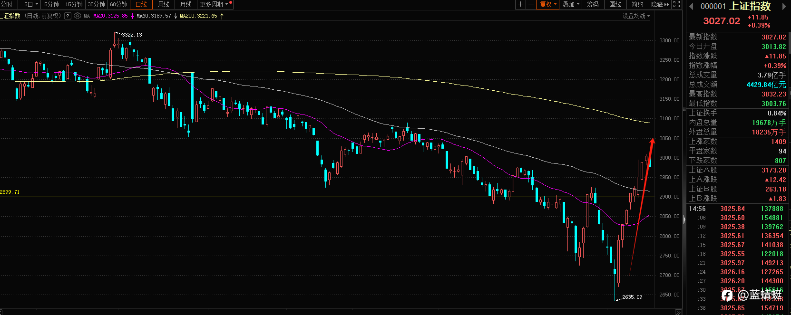Click the current price 3027.02 header
791x315 pixels.
click(722, 21)
